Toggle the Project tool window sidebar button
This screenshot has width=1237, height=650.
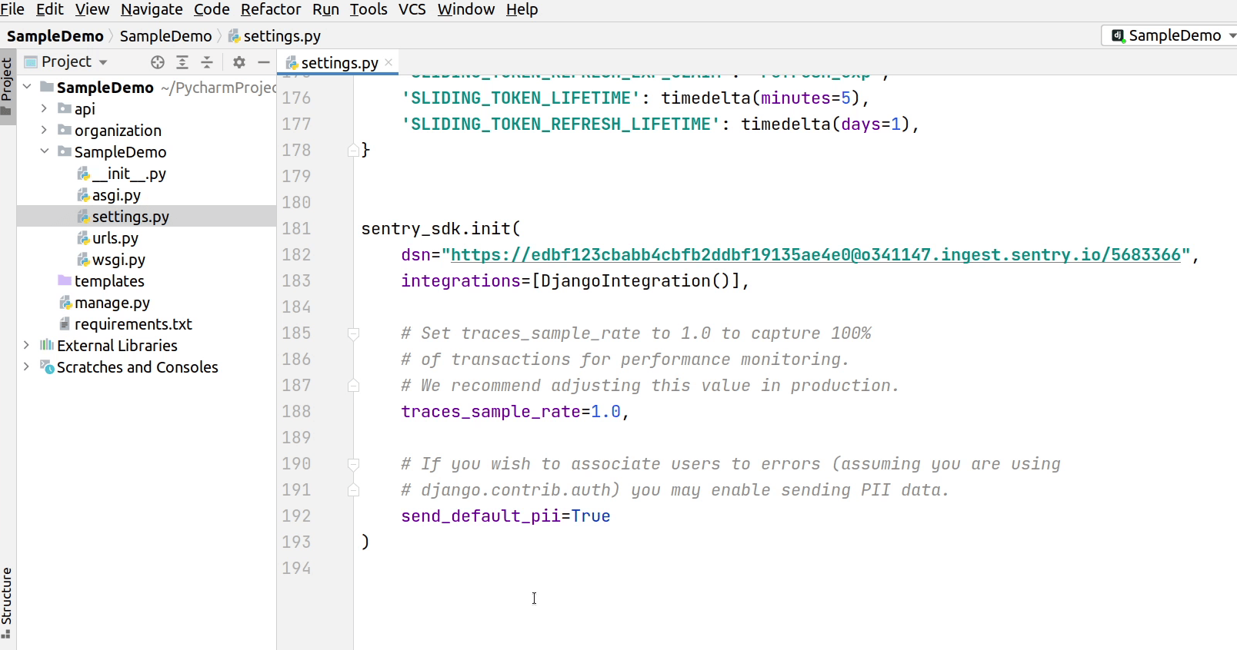coord(7,85)
